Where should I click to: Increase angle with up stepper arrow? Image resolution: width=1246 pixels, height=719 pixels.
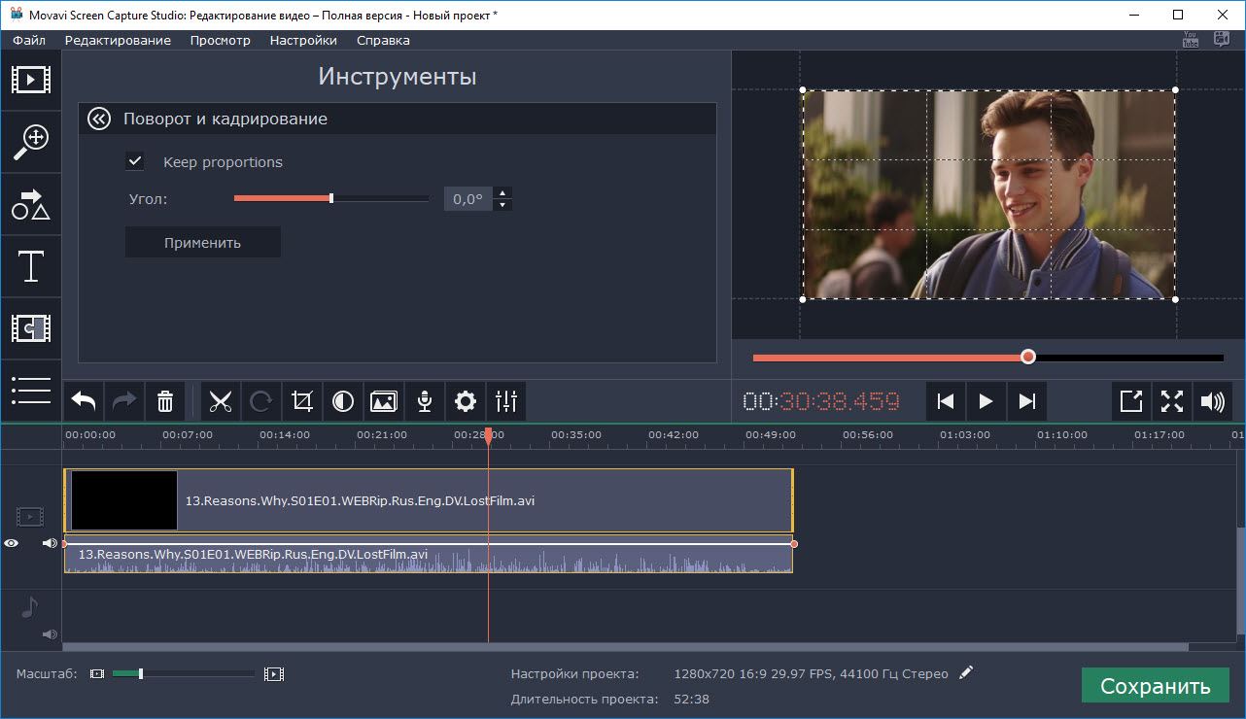point(502,192)
